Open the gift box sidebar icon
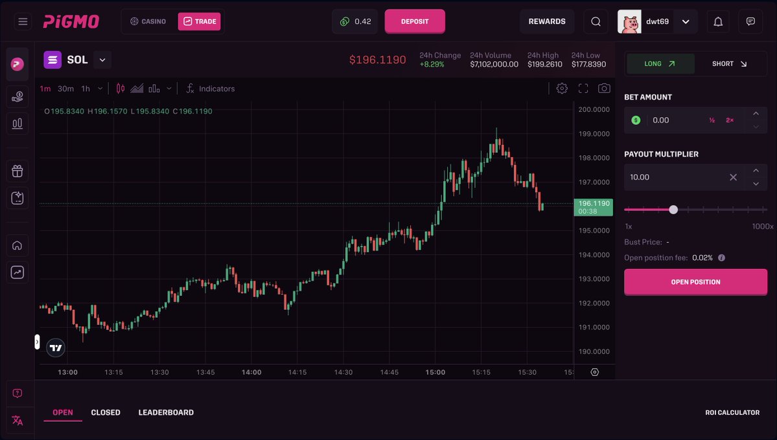 [x=17, y=171]
